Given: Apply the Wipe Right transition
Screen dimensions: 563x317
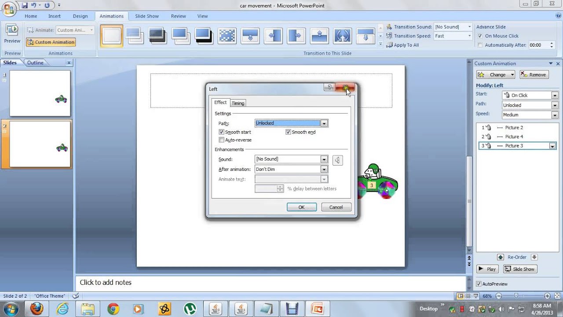Looking at the screenshot, I should click(x=296, y=36).
